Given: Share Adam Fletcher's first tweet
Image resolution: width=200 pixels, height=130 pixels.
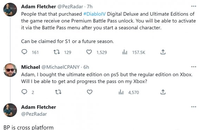Looking at the screenshot, I should pyautogui.click(x=163, y=52).
